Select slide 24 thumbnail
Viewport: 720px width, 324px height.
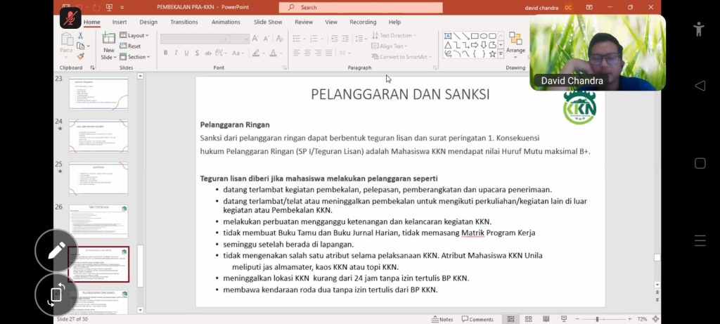click(x=98, y=136)
